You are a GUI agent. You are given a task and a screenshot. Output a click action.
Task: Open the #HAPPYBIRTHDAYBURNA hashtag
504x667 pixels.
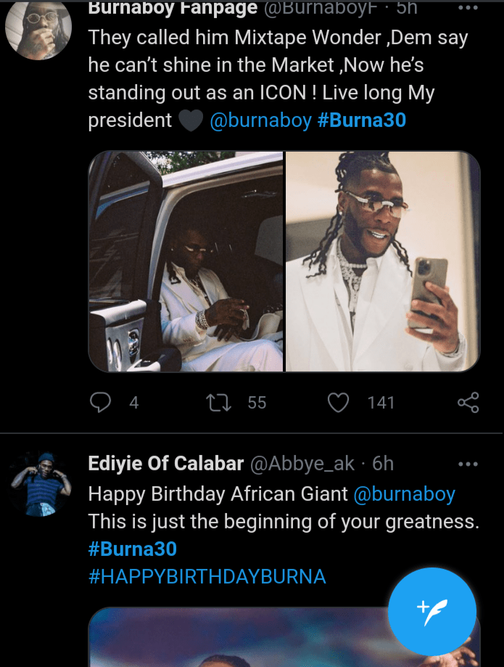(x=207, y=577)
